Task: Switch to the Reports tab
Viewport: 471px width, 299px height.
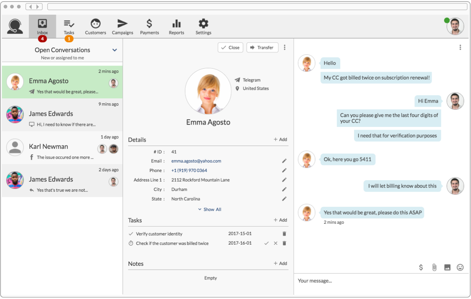Action: 176,27
